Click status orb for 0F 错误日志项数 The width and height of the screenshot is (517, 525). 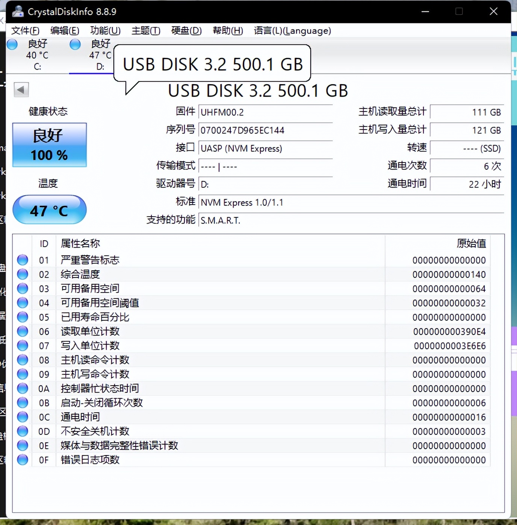point(23,460)
